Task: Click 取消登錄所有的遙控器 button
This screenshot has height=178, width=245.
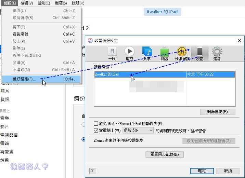Action: tap(209, 141)
